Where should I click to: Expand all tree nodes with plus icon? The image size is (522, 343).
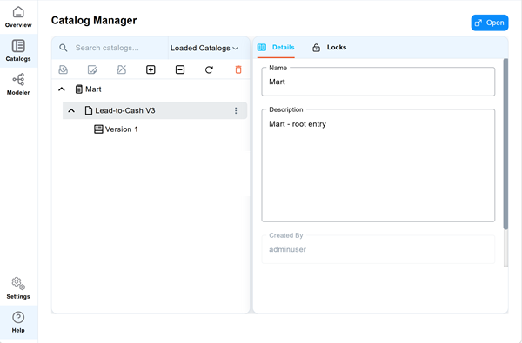[x=151, y=69]
